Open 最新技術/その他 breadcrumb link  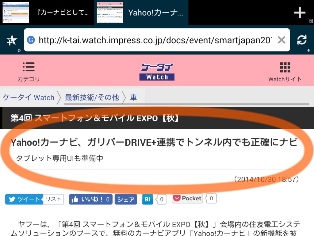click(x=92, y=97)
